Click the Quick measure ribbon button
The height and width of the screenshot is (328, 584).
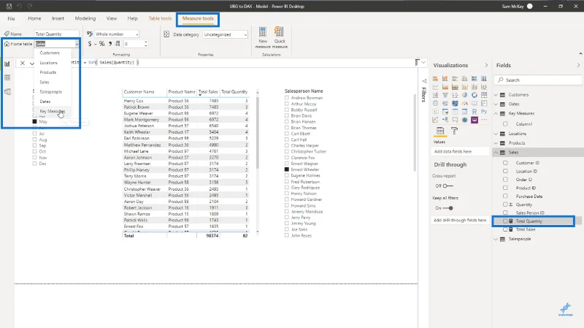280,37
